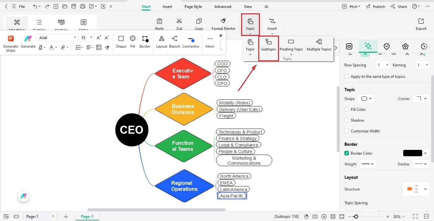Open the topic Shape dropdown
The width and height of the screenshot is (434, 221).
click(x=366, y=99)
